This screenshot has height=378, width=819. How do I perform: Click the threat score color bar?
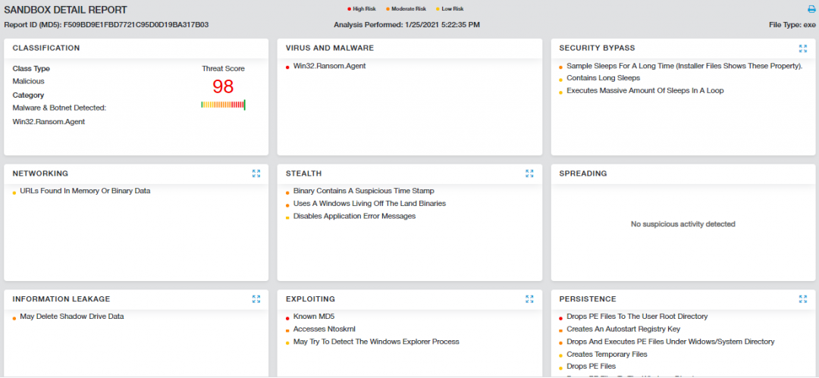(x=223, y=105)
